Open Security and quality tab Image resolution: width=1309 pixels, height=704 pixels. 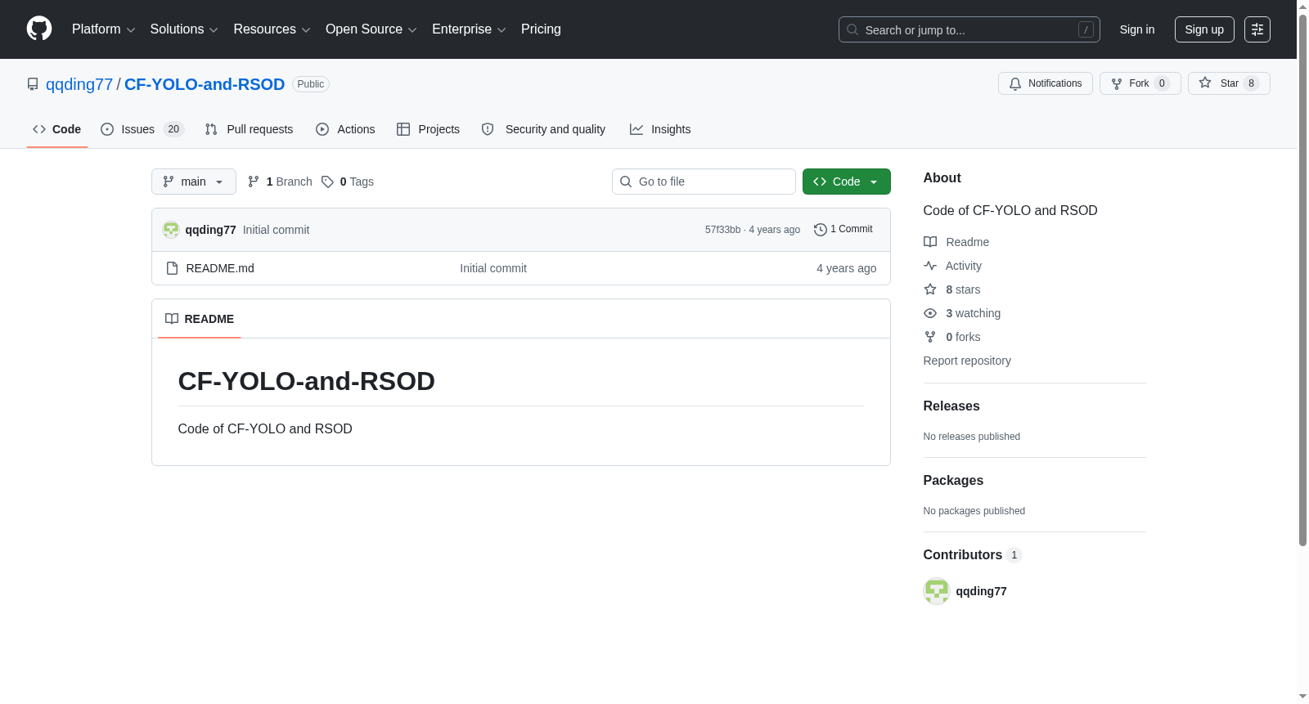click(x=543, y=129)
